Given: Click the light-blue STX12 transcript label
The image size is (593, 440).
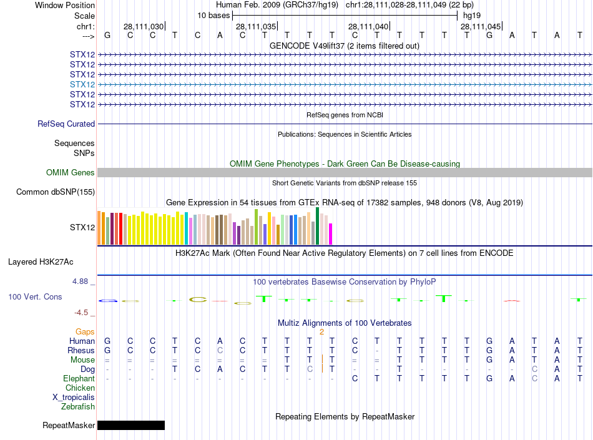Looking at the screenshot, I should pos(82,84).
